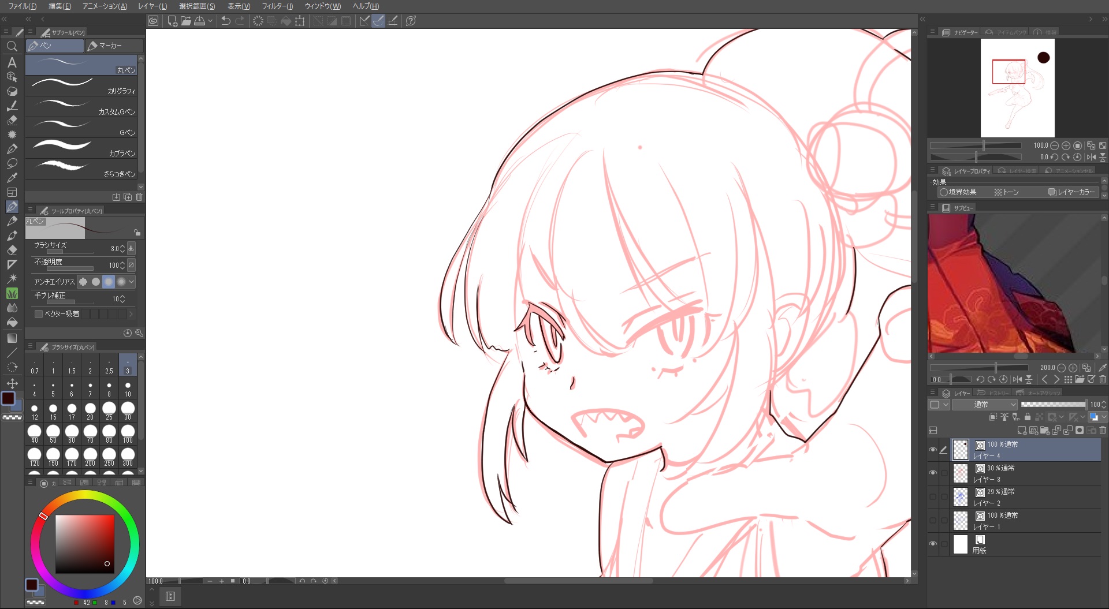Show レイヤー 2 using visibility box
The image size is (1109, 609).
coord(933,497)
